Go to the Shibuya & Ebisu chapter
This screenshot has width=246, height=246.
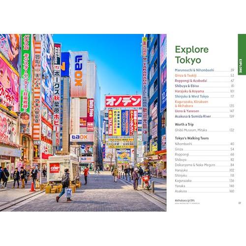point(204,86)
